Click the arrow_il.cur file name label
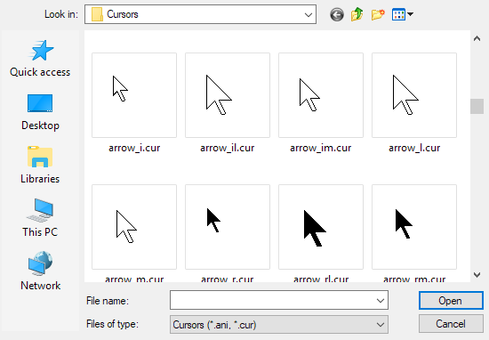Viewport: 489px width, 340px height. coord(228,148)
